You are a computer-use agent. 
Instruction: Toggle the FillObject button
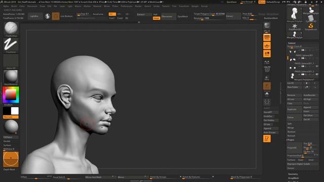coord(11,137)
